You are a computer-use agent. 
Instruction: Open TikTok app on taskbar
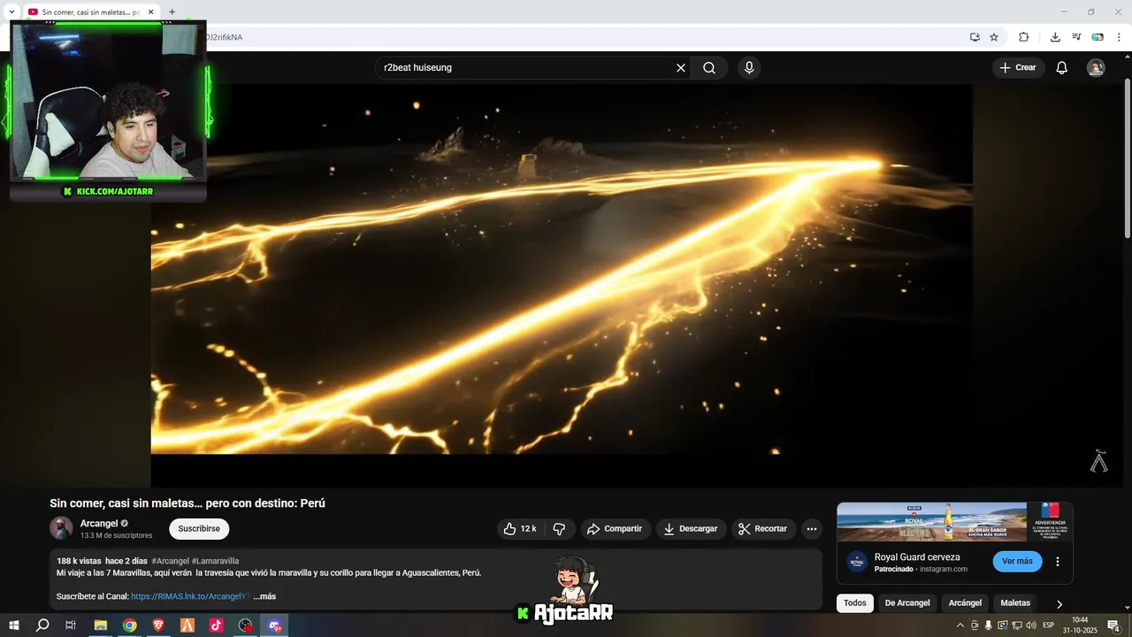217,625
